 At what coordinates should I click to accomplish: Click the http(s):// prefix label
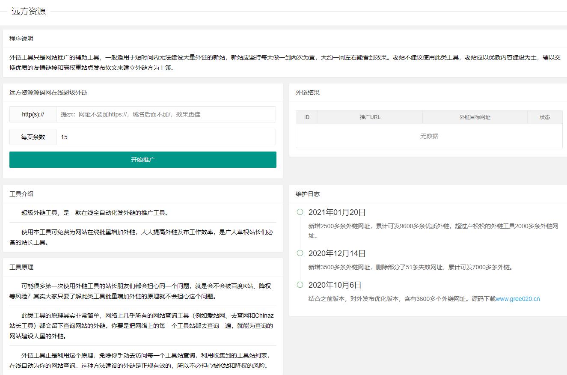pos(33,114)
